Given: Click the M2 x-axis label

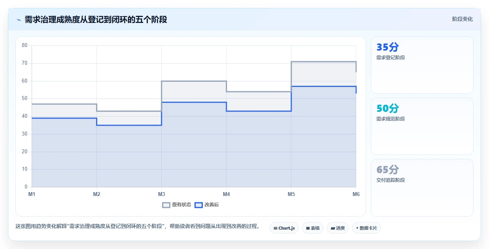Looking at the screenshot, I should [x=96, y=194].
